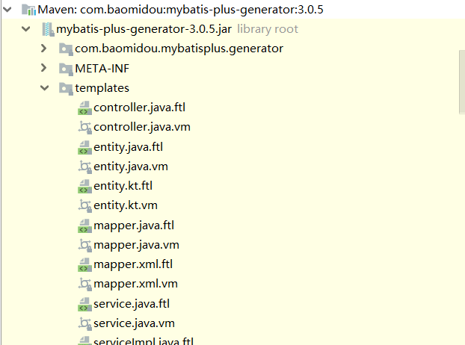Screen dimensions: 465x345
Task: Select entity.java.ftl file
Action: point(129,147)
